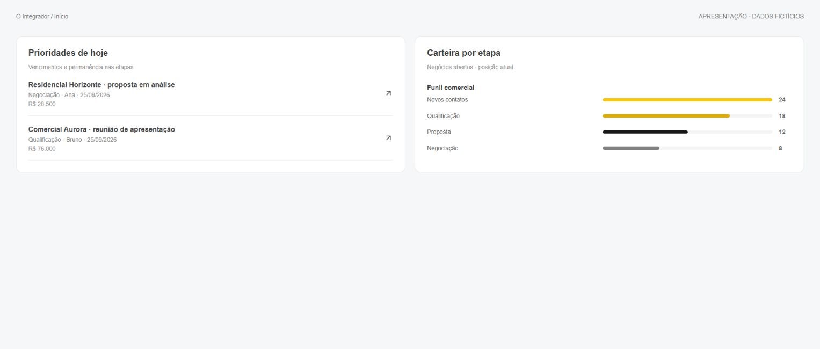This screenshot has height=349, width=820.
Task: Click Qualificação · Bruno · 25/09/2026 details line
Action: coord(72,140)
